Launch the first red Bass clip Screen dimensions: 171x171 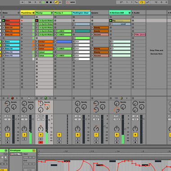click(x=4, y=21)
